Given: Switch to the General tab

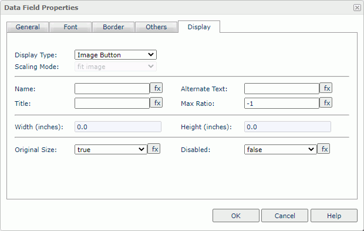Looking at the screenshot, I should pyautogui.click(x=28, y=27).
